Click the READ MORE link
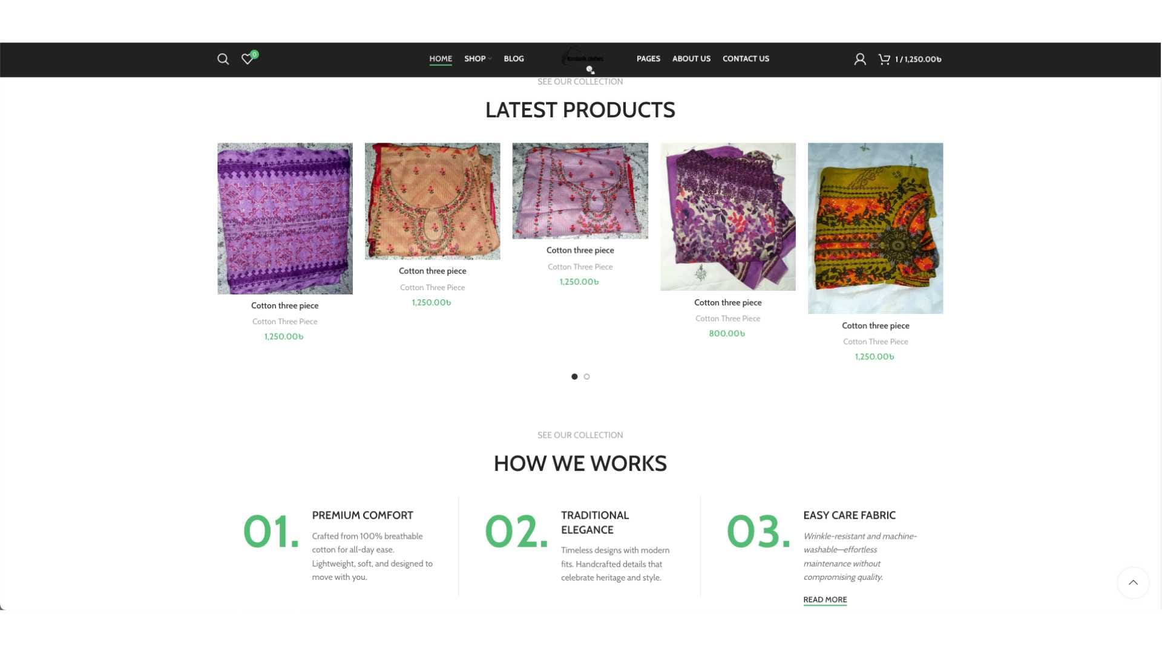1162x653 pixels. 825,600
